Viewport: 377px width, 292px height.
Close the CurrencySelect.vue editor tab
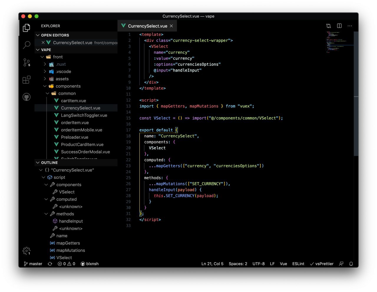pos(171,26)
